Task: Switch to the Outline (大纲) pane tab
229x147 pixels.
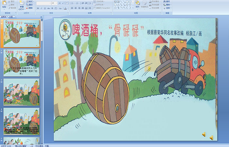Action: tap(11, 17)
